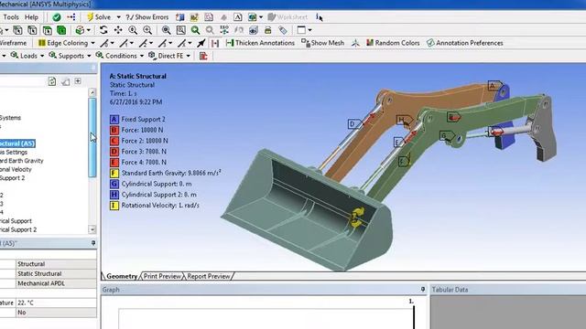This screenshot has height=329, width=586.
Task: Toggle vertex display bracket icon
Action: [215, 43]
